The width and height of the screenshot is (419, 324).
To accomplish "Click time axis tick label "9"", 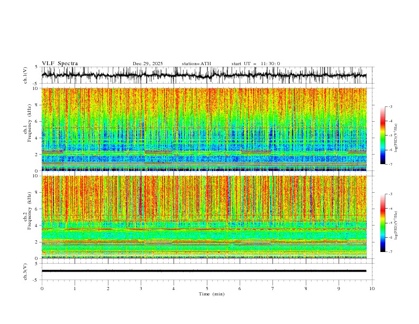I will (339, 289).
